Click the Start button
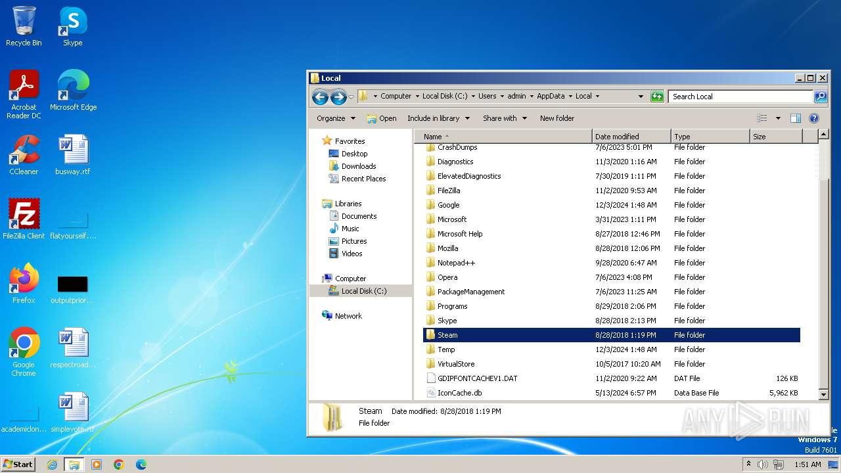The image size is (841, 473). [18, 464]
